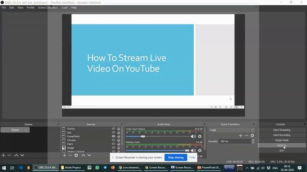307x172 pixels.
Task: Open the Scene Collection menu
Action: coord(48,8)
